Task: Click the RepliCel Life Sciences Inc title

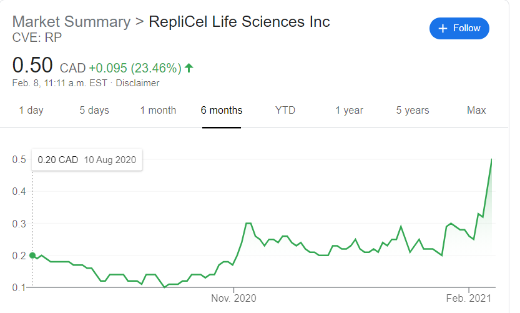Action: point(239,21)
